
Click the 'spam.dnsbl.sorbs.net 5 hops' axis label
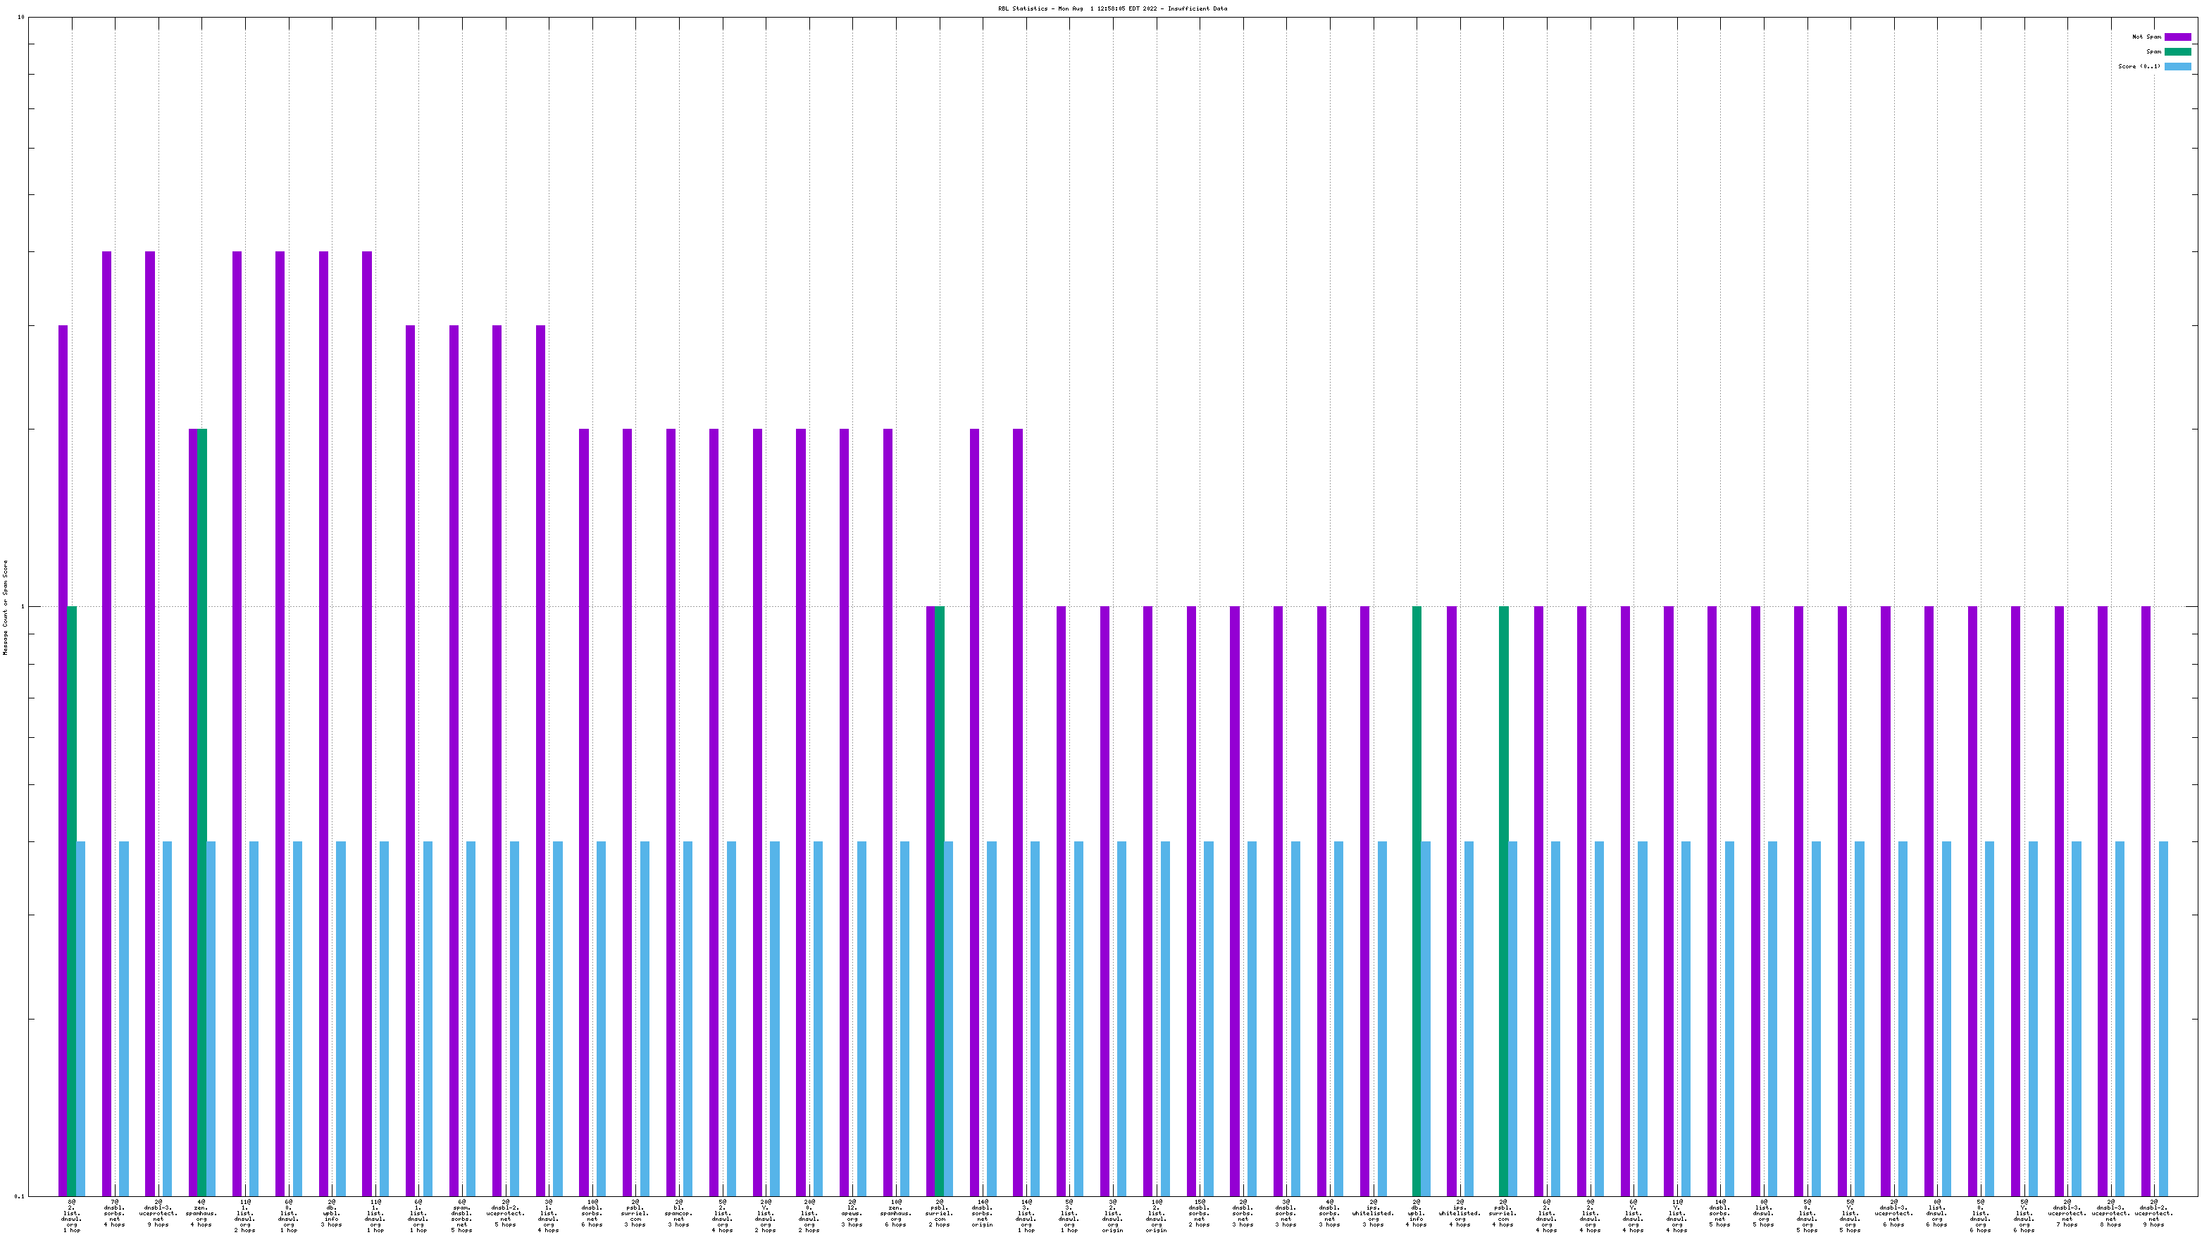(461, 1215)
